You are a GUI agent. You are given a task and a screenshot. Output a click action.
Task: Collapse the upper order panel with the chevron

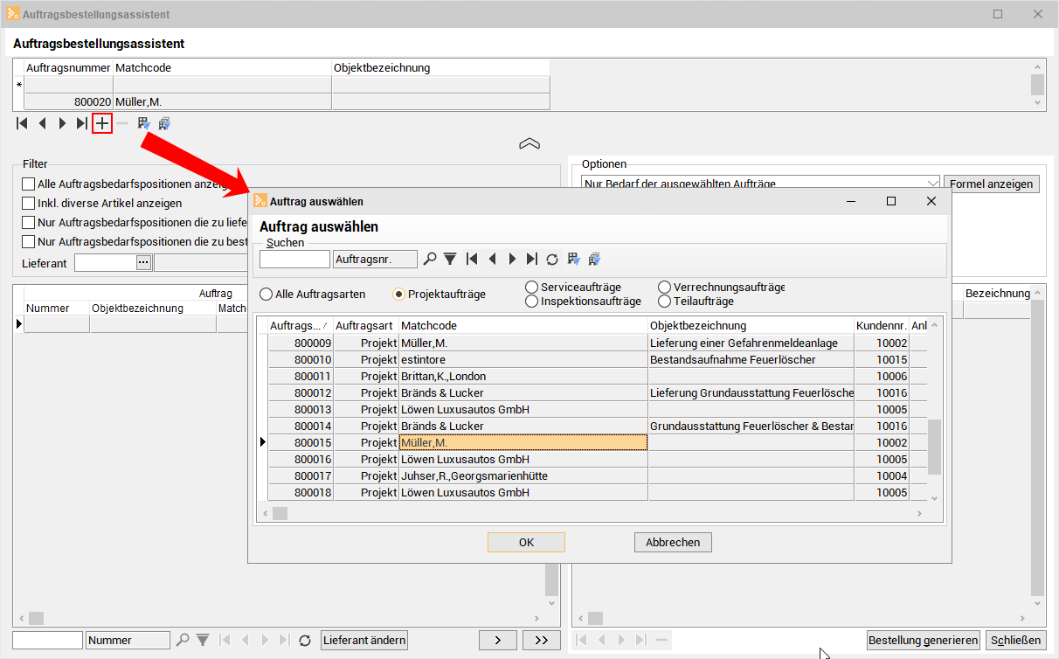pyautogui.click(x=529, y=144)
